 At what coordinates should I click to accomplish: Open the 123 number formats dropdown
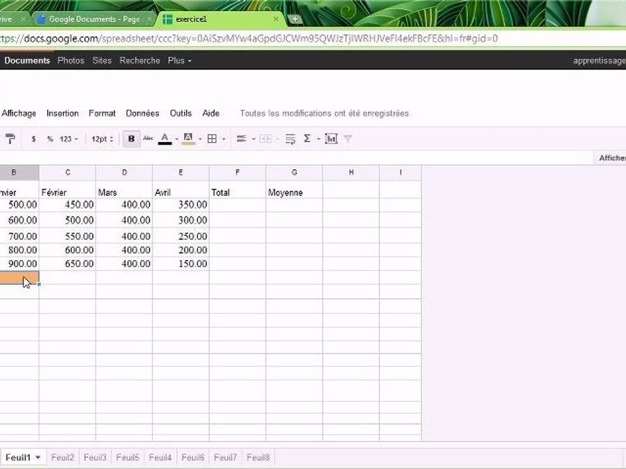[68, 139]
